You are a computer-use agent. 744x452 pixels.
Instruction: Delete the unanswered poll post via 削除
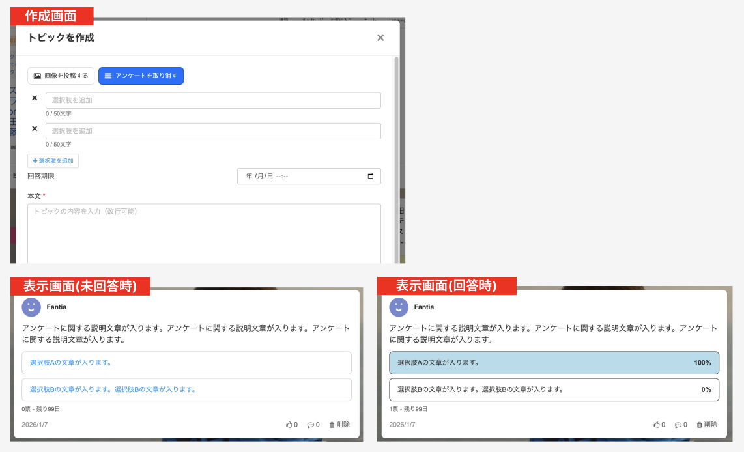339,425
